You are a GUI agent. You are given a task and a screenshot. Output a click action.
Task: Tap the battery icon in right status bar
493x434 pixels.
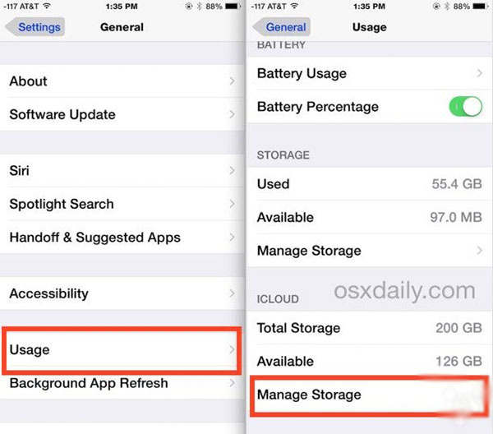(481, 6)
